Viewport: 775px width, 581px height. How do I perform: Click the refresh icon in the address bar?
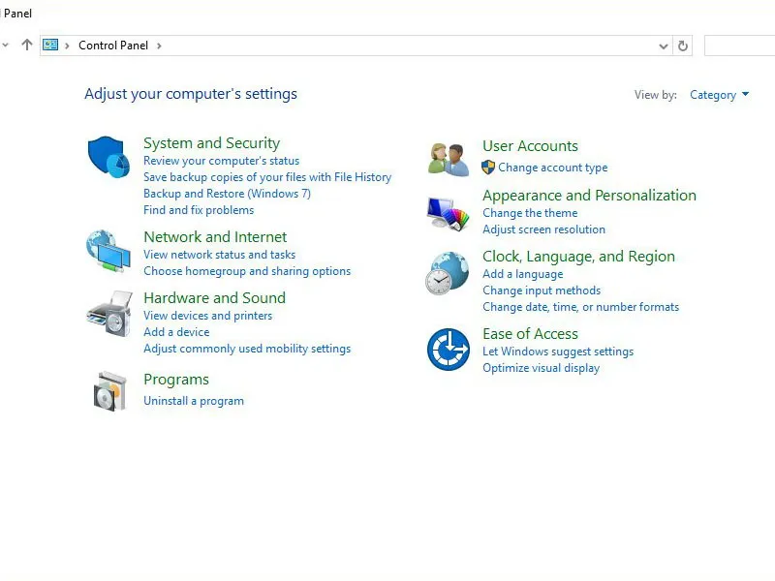pyautogui.click(x=684, y=45)
